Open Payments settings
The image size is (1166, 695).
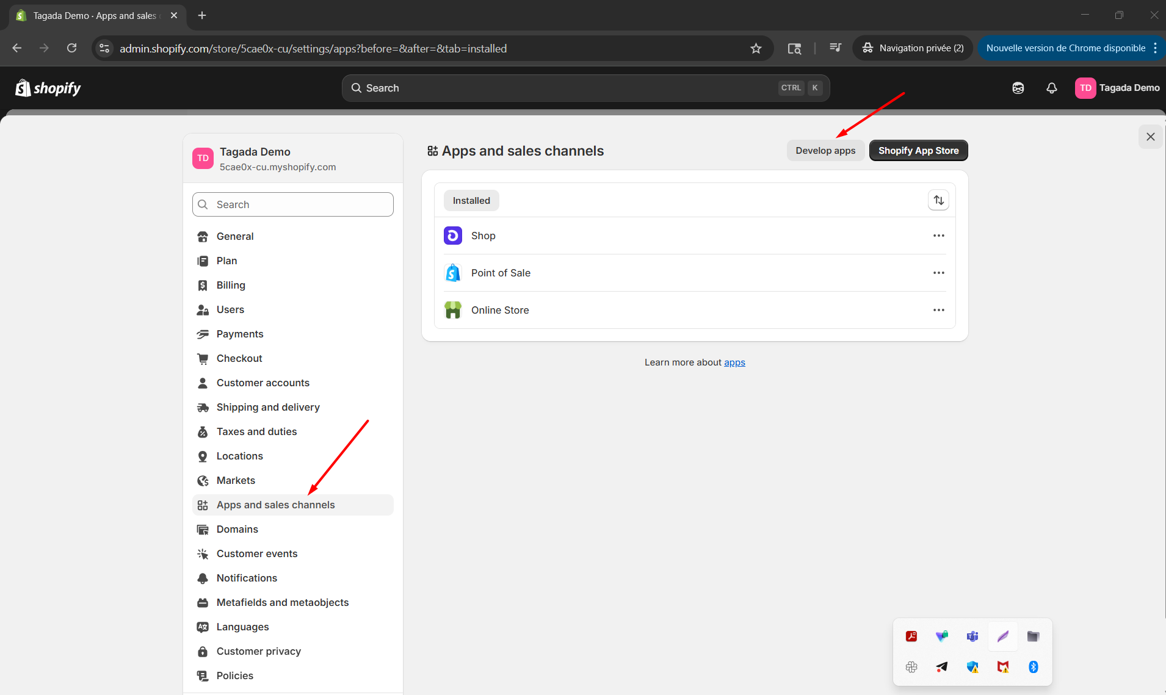click(x=293, y=334)
